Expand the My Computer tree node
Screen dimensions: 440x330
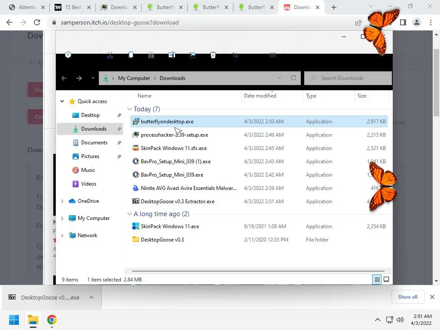(x=62, y=218)
